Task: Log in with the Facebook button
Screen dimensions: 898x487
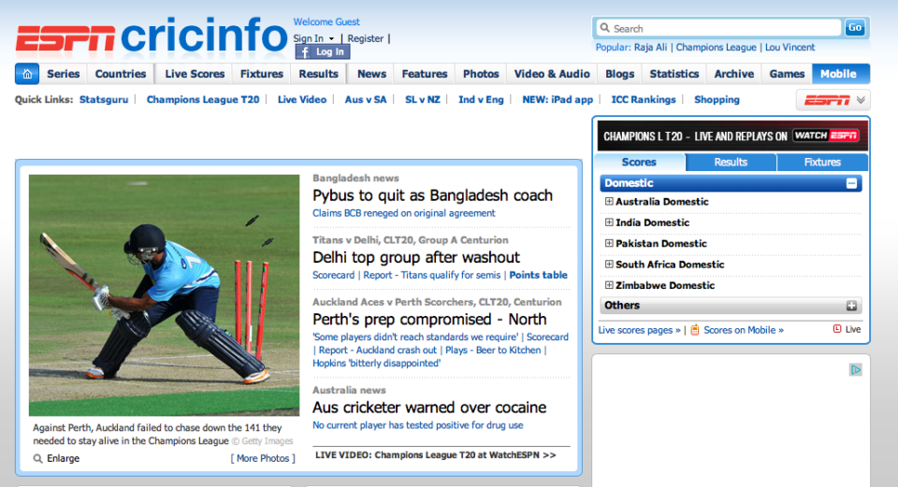Action: point(323,52)
